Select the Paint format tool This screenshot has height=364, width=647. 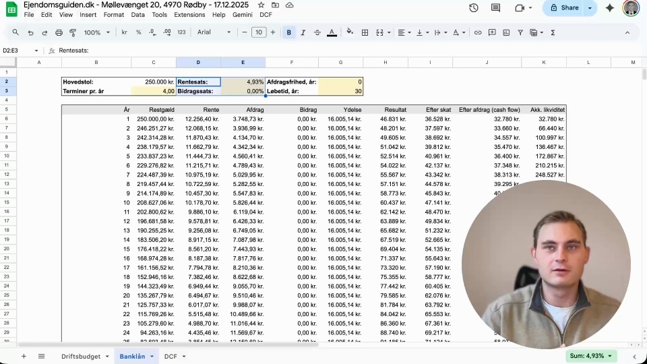point(73,32)
